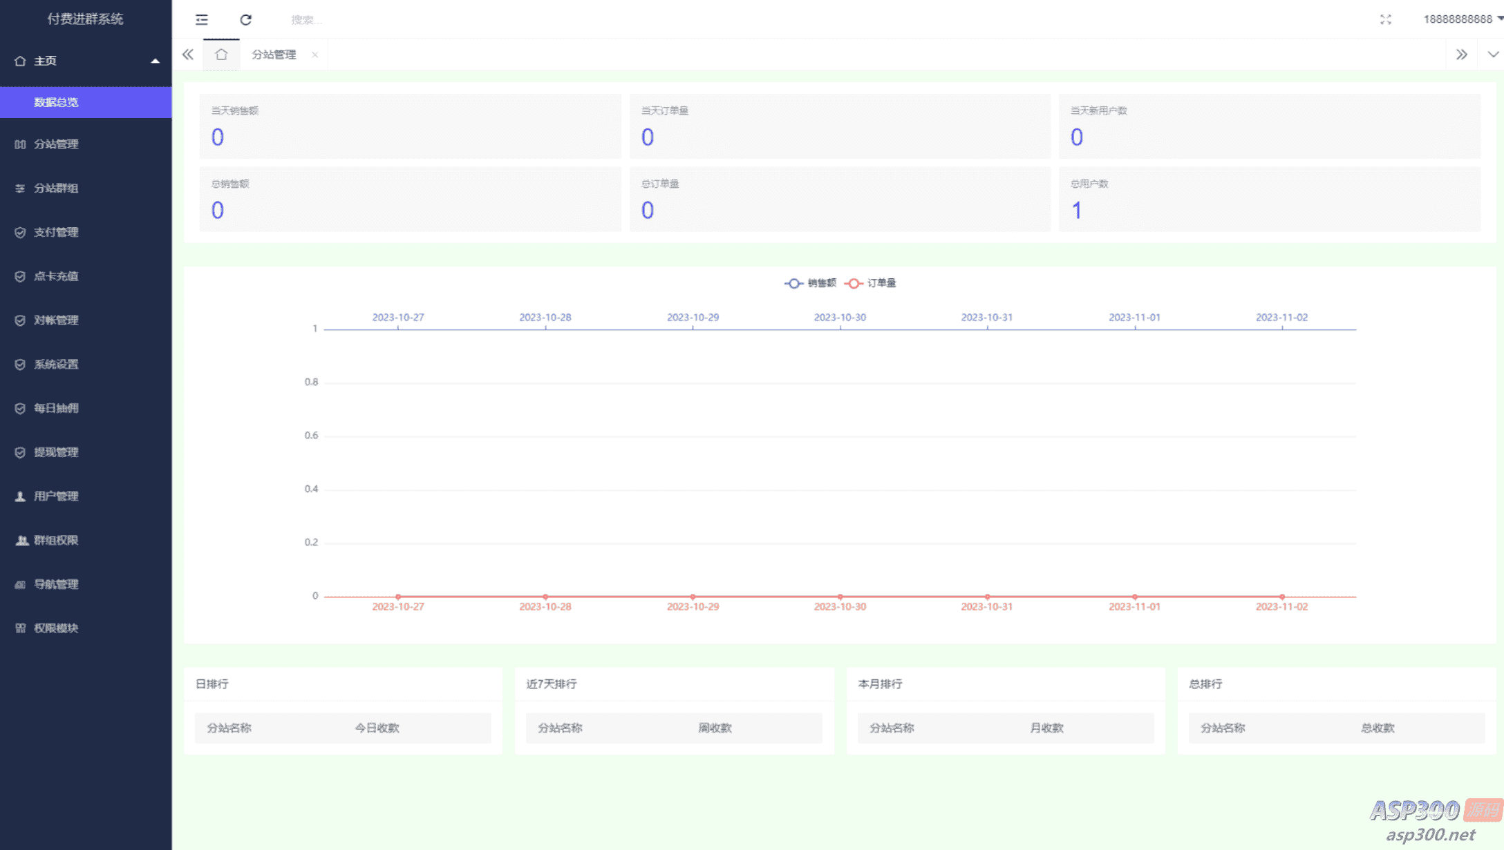The height and width of the screenshot is (850, 1504).
Task: Click the sidebar collapse menu icon
Action: click(201, 19)
